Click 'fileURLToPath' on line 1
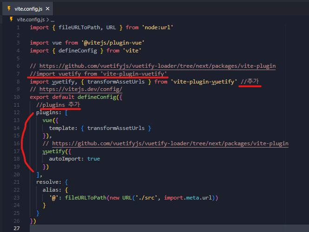Image resolution: width=309 pixels, height=232 pixels. click(79, 27)
